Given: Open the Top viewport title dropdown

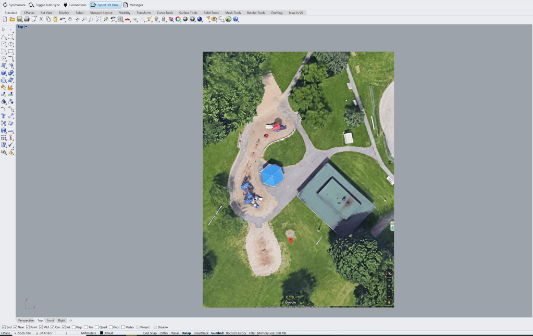Looking at the screenshot, I should (26, 27).
